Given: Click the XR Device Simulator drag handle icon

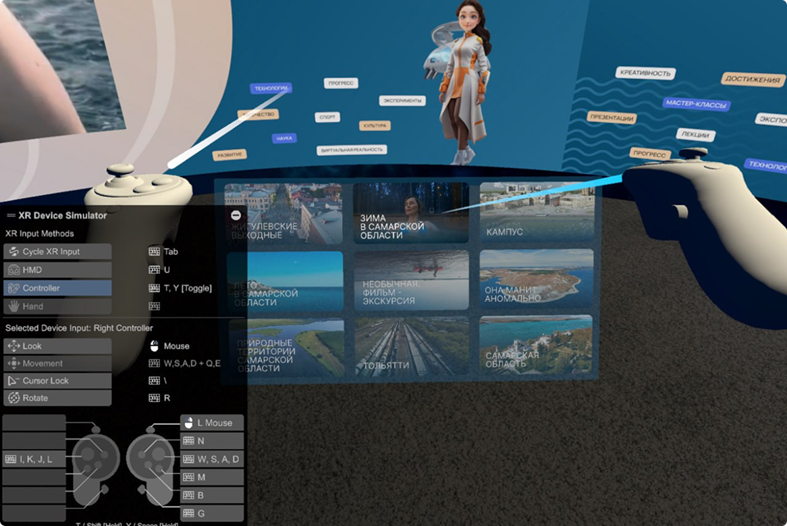Looking at the screenshot, I should [x=11, y=216].
